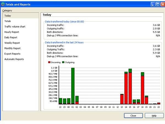
Task: Click 'Data transferred today (since 00:00)' heading
Action: [x=65, y=21]
